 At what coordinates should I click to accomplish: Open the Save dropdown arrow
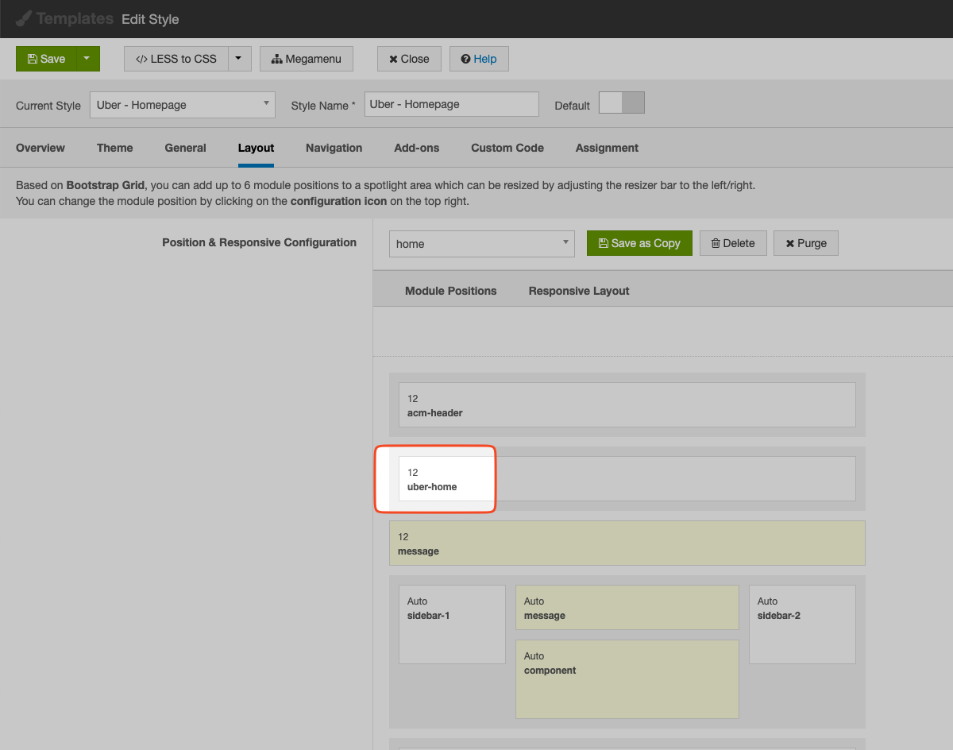point(87,59)
